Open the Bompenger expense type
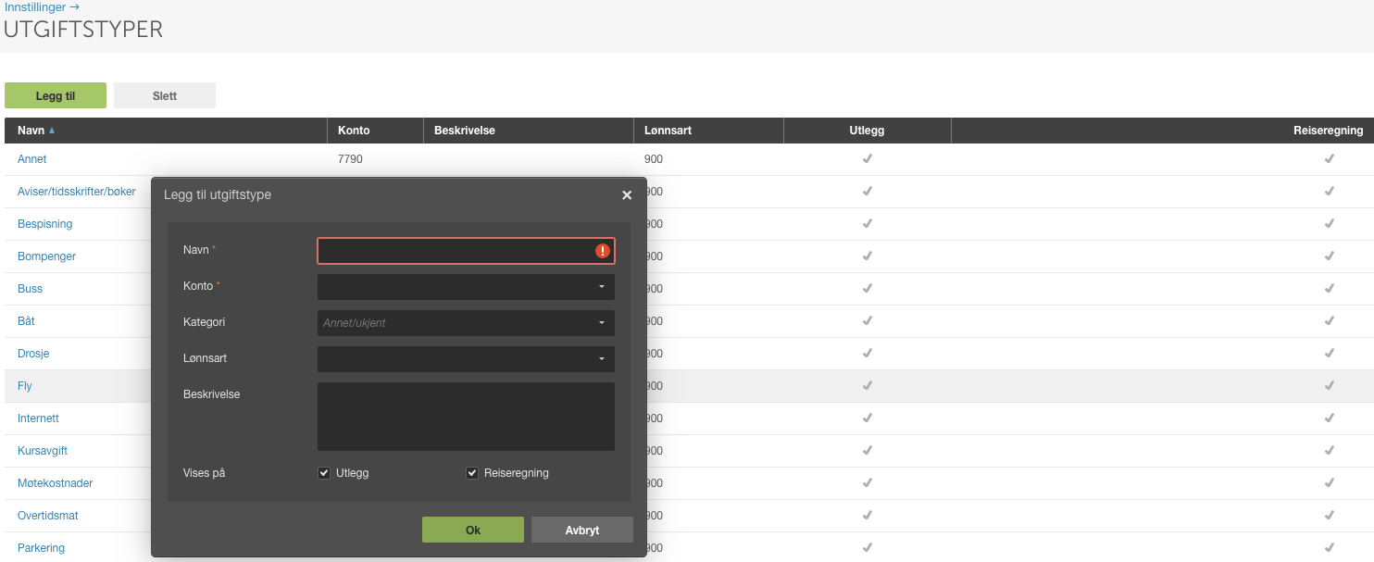This screenshot has width=1374, height=562. point(47,256)
